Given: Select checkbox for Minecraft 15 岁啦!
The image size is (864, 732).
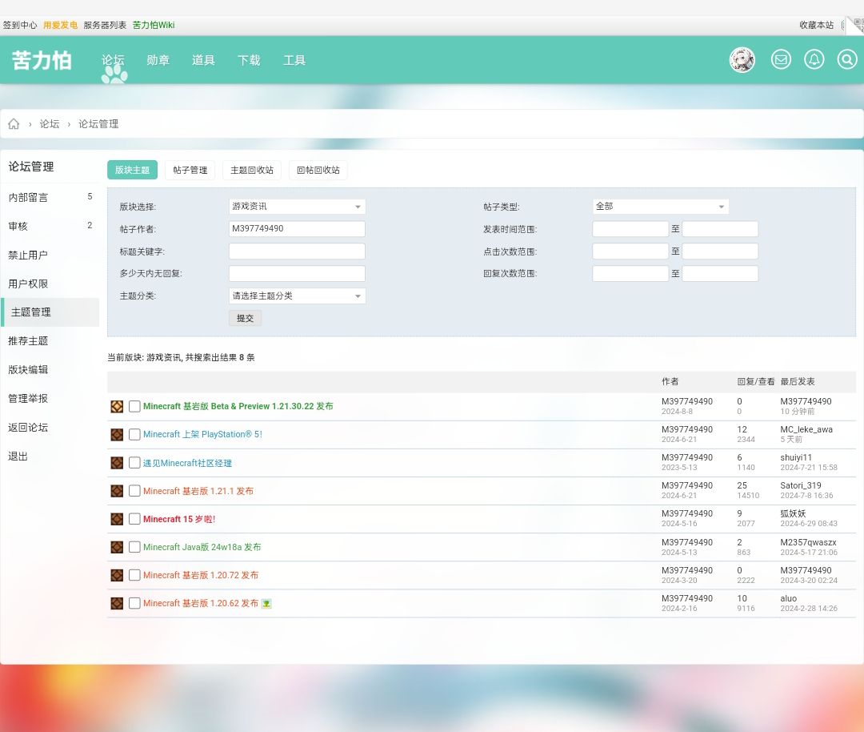Looking at the screenshot, I should click(134, 519).
